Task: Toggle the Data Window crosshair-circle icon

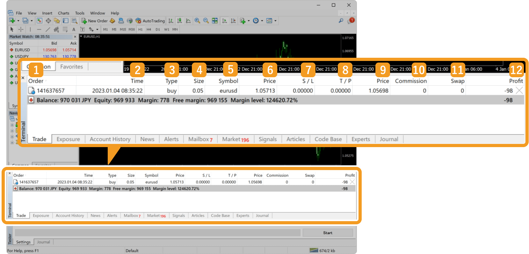Action: point(48,21)
